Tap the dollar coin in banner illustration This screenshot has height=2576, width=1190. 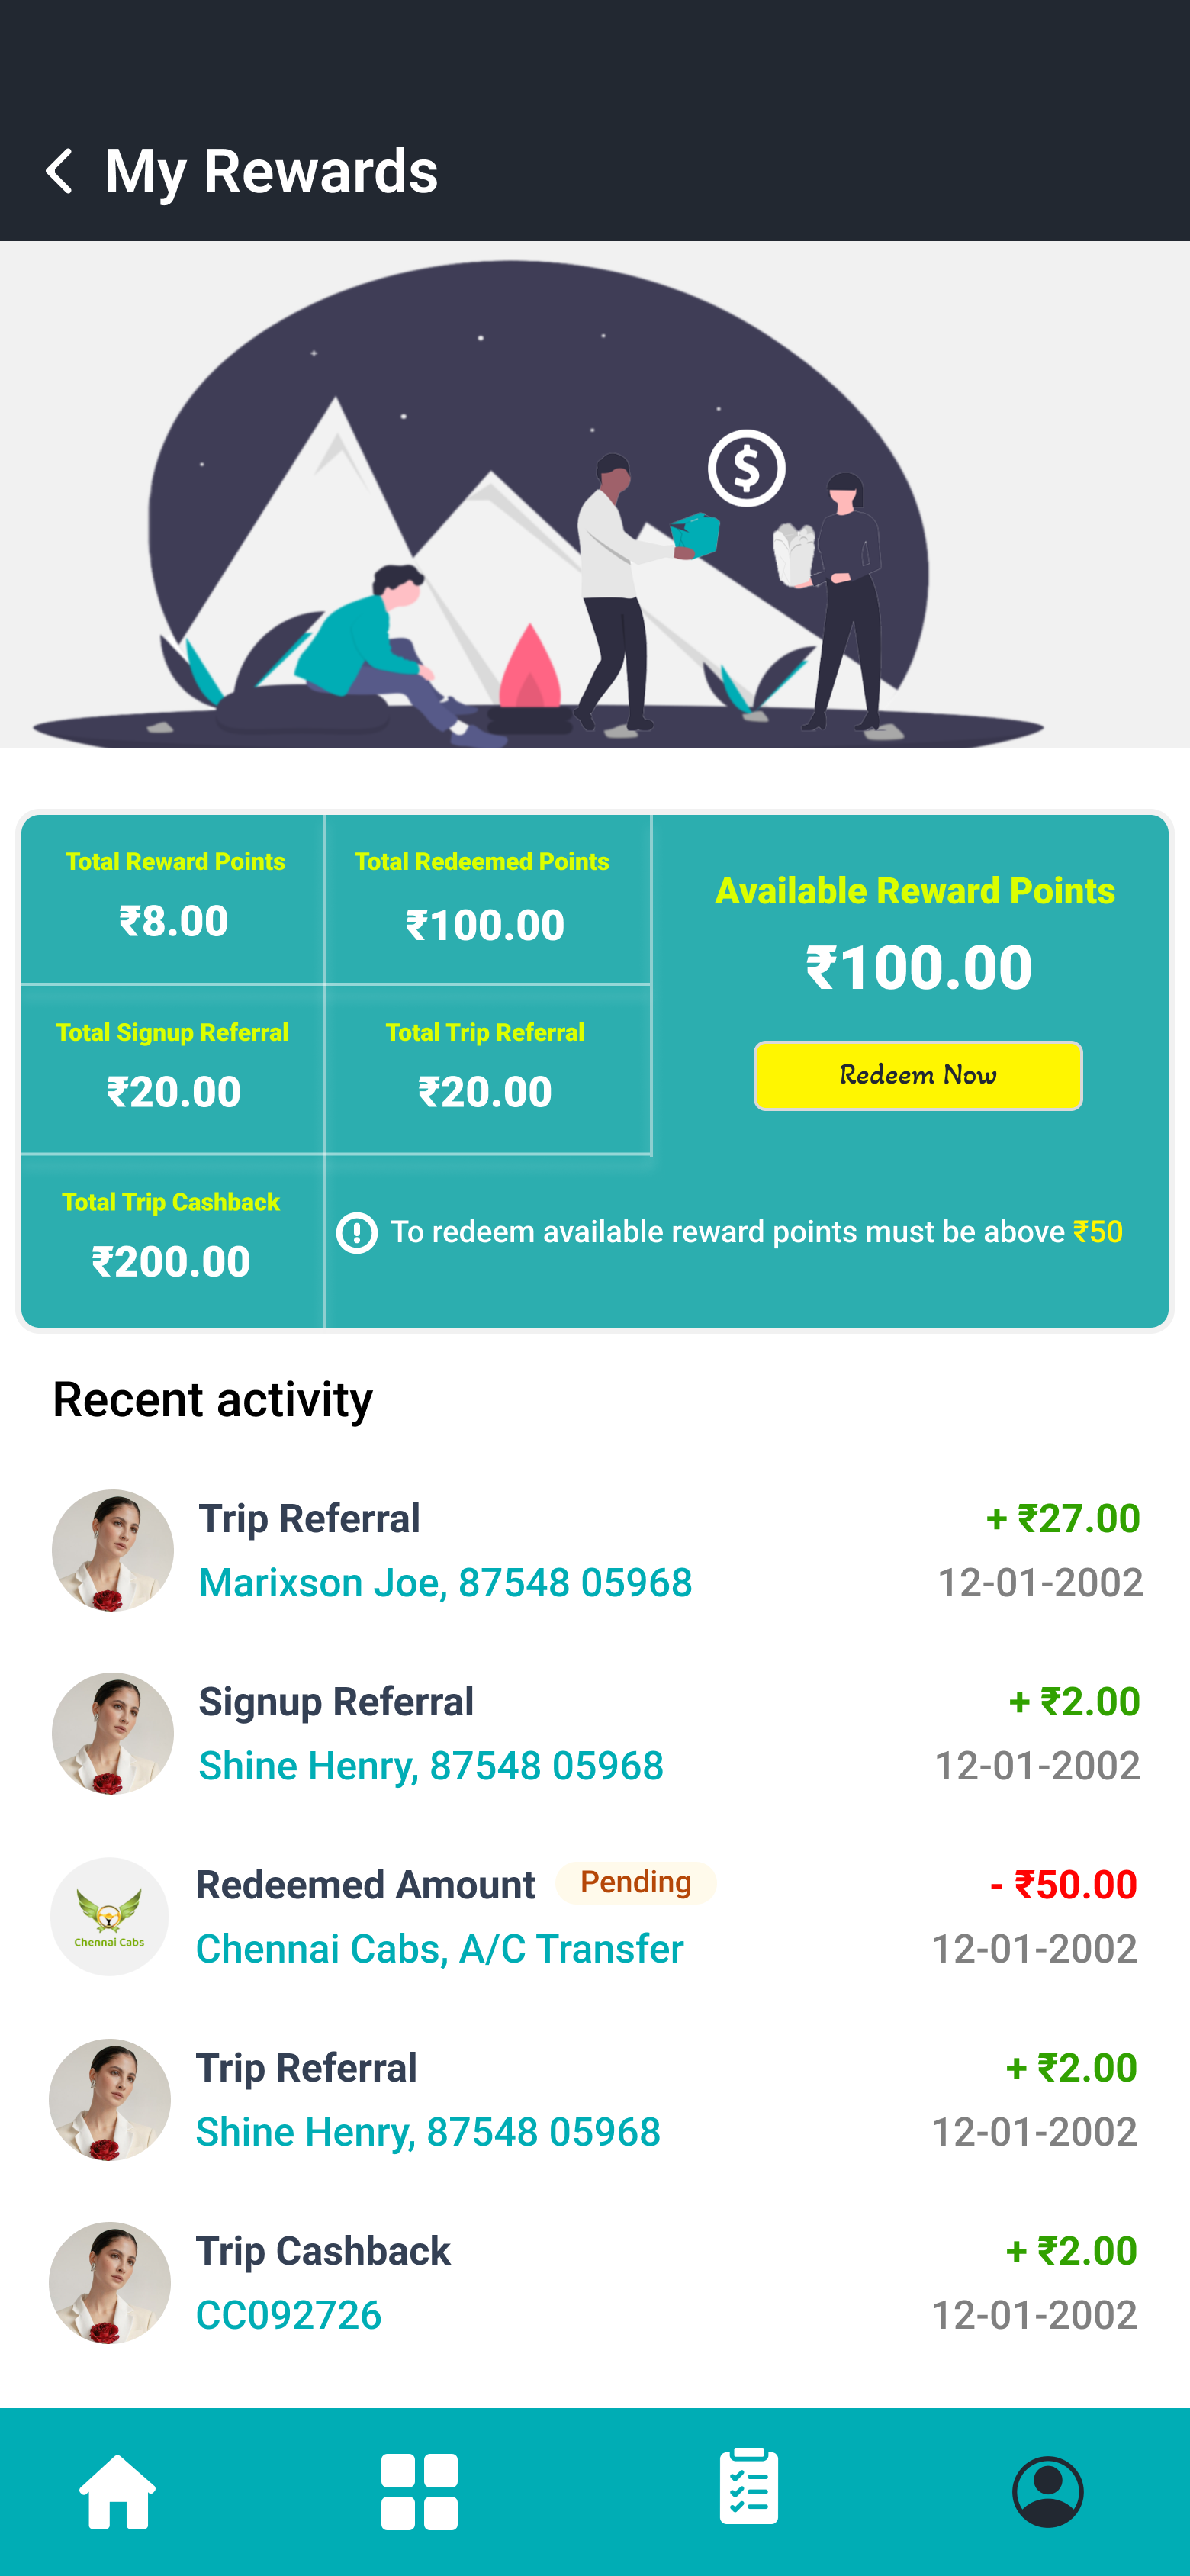[x=746, y=468]
